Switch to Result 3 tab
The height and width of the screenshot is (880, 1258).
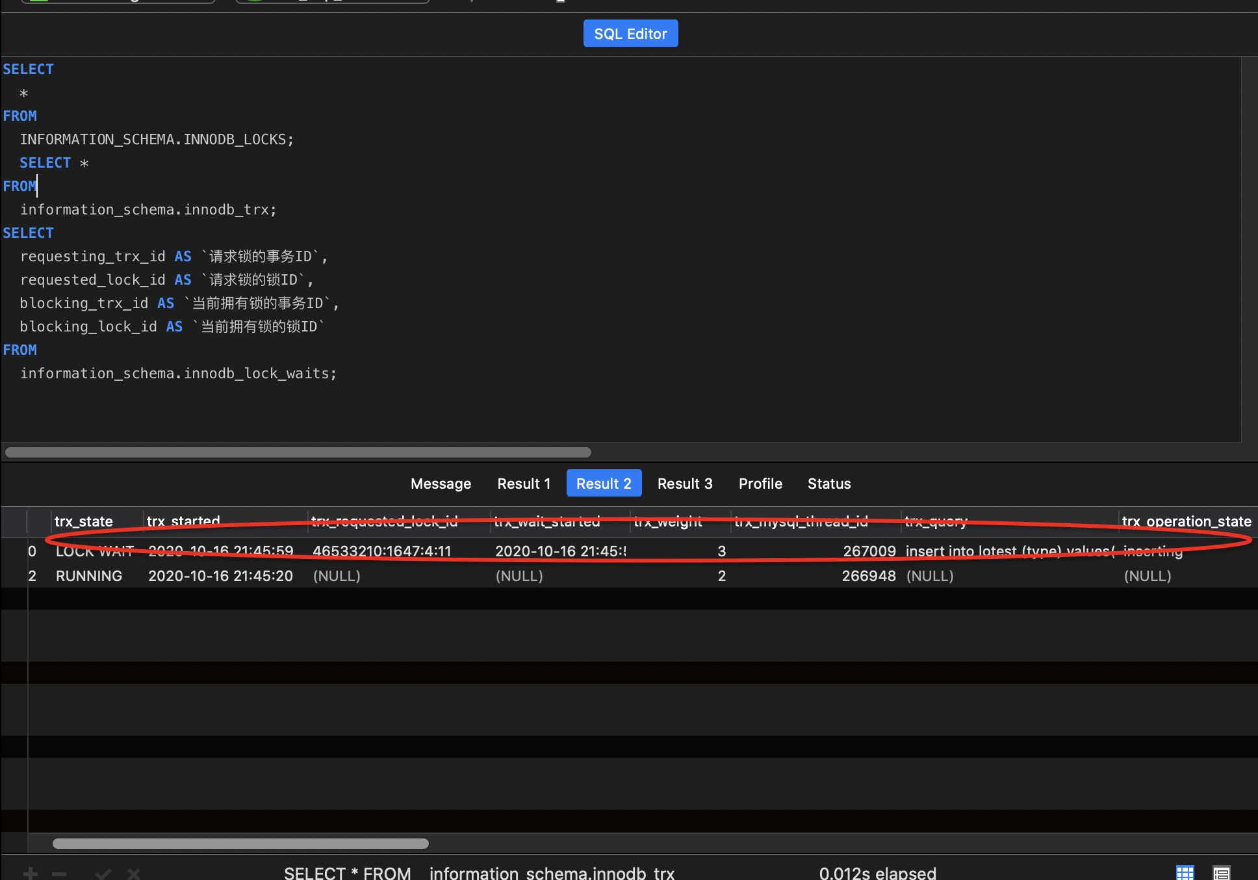click(685, 484)
